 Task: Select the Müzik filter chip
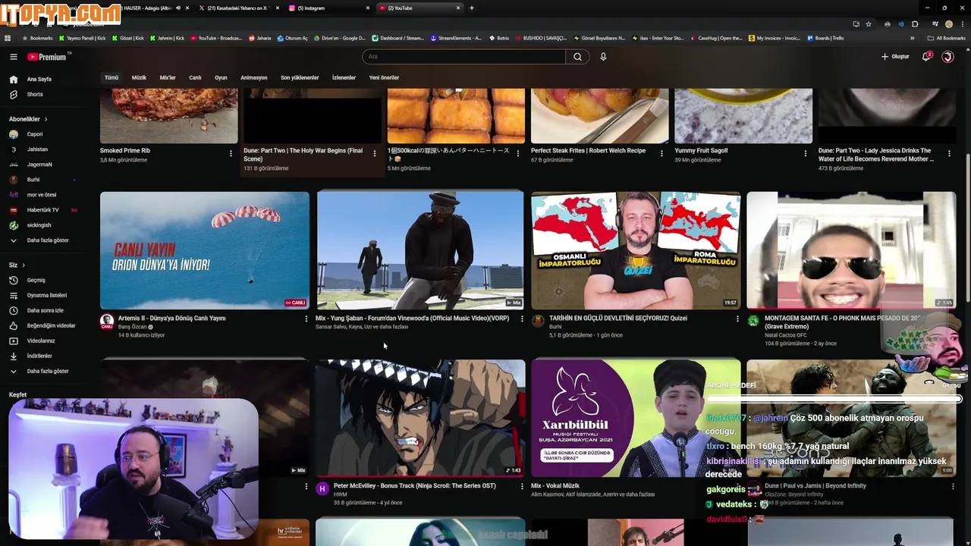[x=139, y=77]
